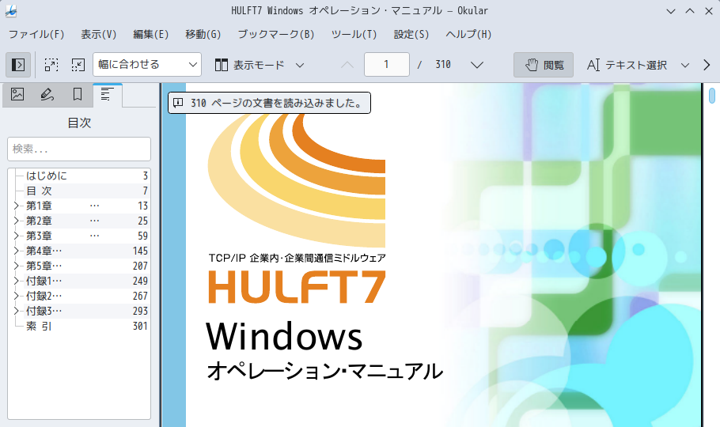Open the text selection tool dropdown arrow
The height and width of the screenshot is (427, 720).
(684, 65)
